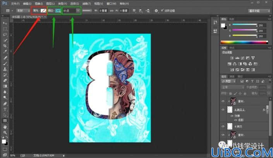273x158 pixels.
Task: Select the Clone Stamp tool
Action: click(x=5, y=69)
